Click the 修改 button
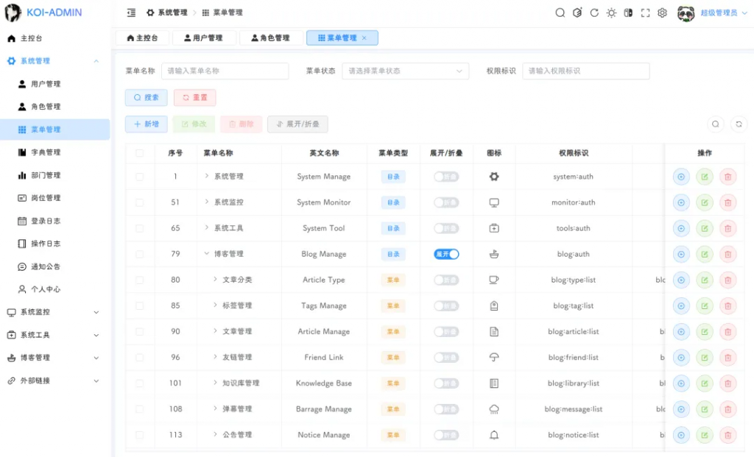The image size is (754, 457). tap(194, 124)
